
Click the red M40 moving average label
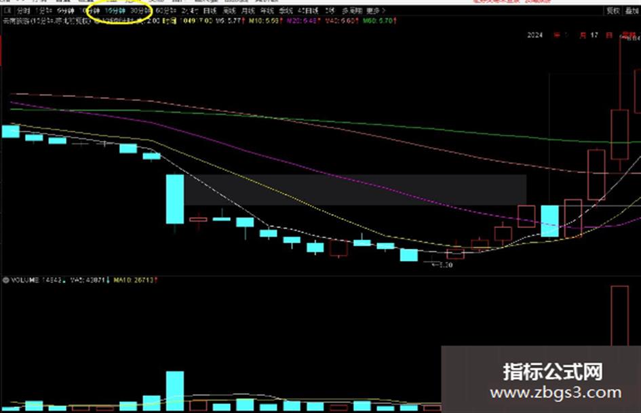(x=342, y=20)
